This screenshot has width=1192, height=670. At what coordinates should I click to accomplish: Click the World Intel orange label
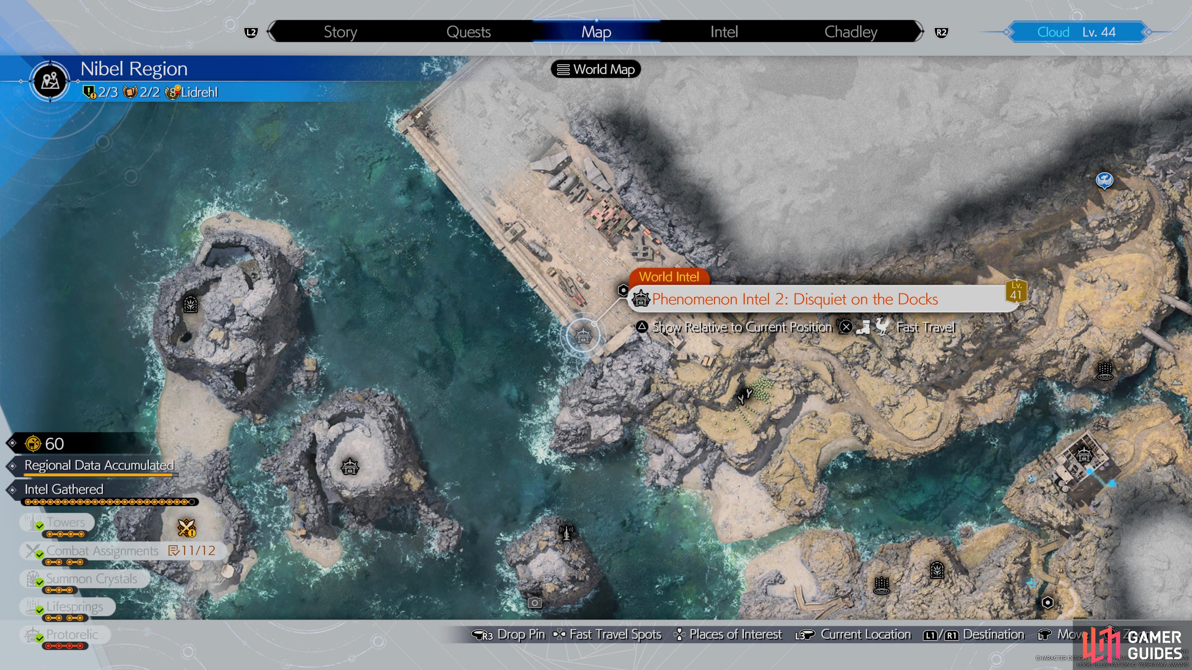(669, 276)
